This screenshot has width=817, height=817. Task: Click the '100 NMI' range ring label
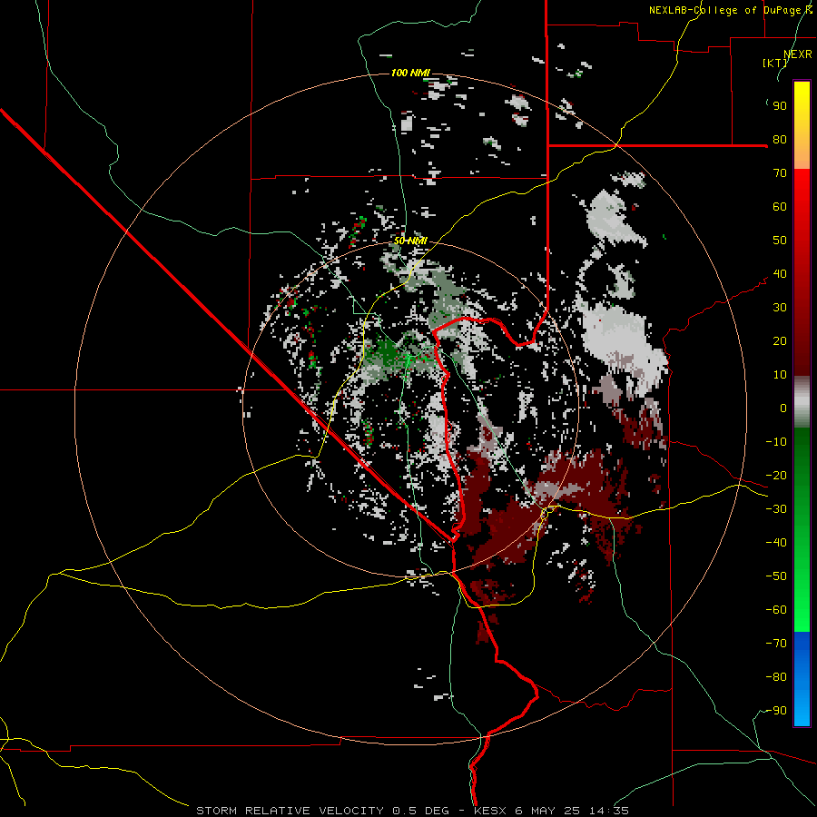tap(410, 73)
